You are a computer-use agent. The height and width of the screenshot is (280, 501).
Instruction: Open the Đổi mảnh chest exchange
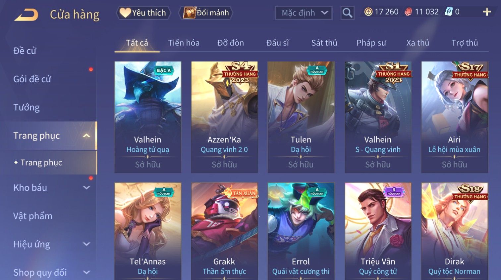point(206,13)
